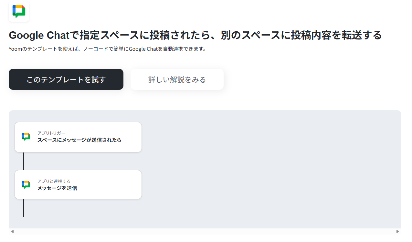The height and width of the screenshot is (242, 412).
Task: Click the アプリと連携する label text
Action: [54, 181]
